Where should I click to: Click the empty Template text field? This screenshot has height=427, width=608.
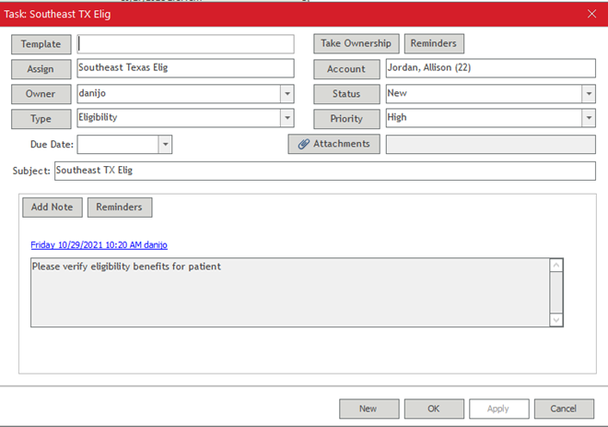click(185, 44)
